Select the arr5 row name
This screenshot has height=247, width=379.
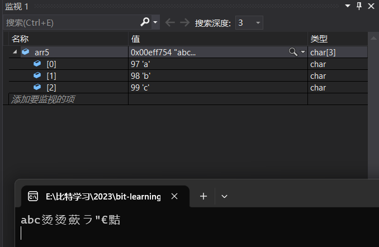coord(42,53)
